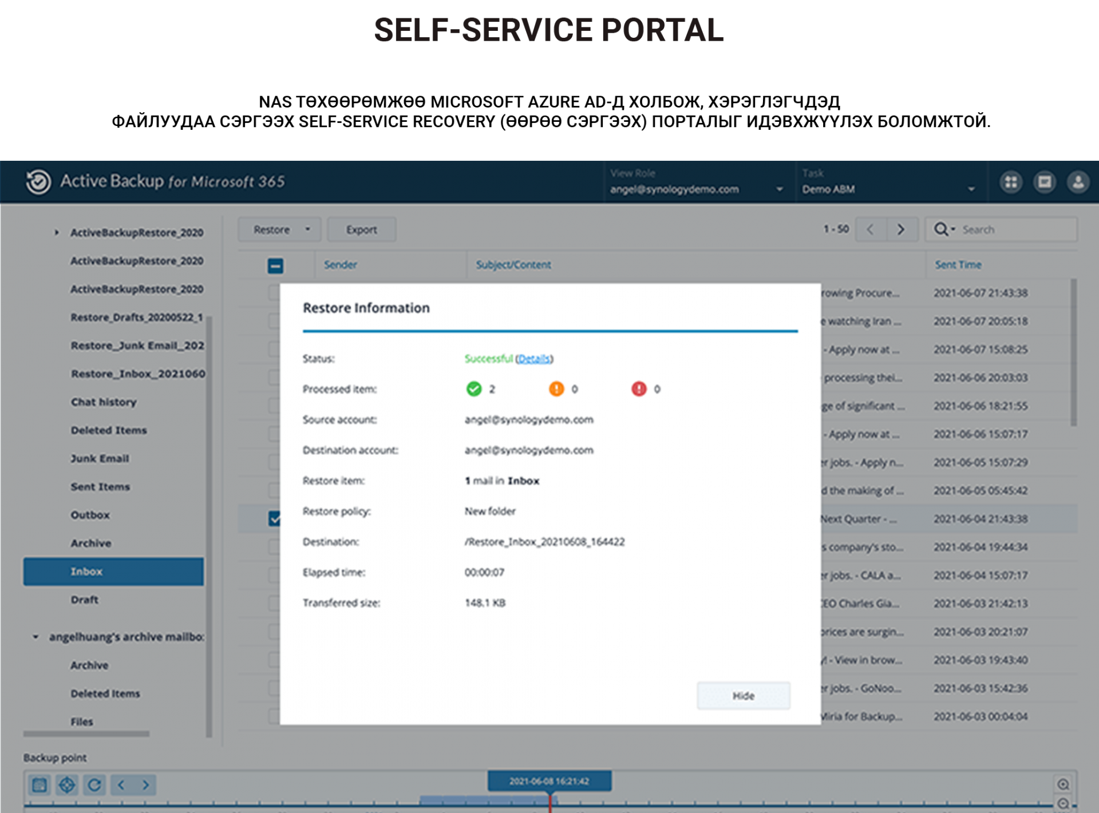This screenshot has width=1099, height=813.
Task: Sort by the Sent Time column header
Action: click(958, 265)
